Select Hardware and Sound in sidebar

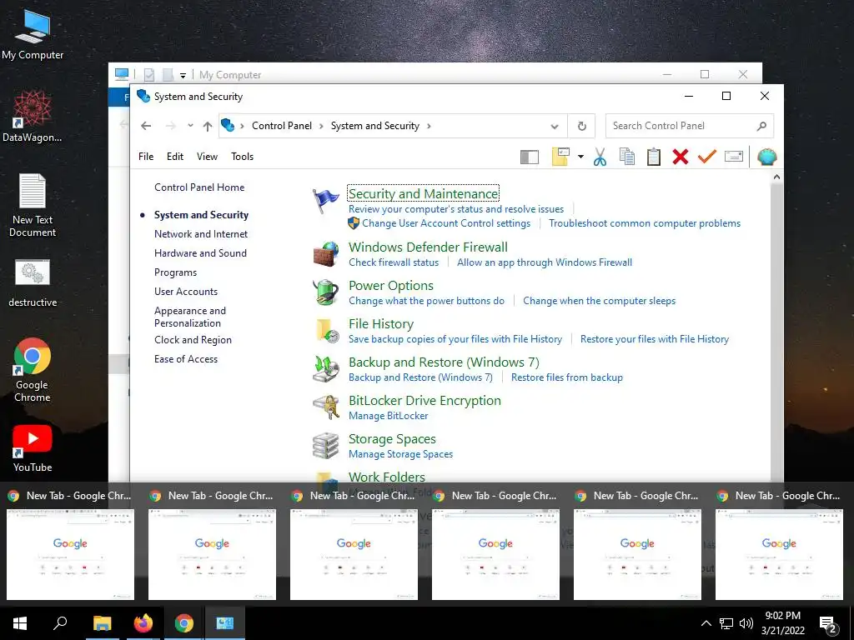pyautogui.click(x=200, y=253)
